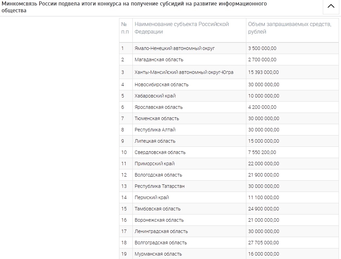
Task: Click the Свердловская область row name
Action: coord(160,152)
